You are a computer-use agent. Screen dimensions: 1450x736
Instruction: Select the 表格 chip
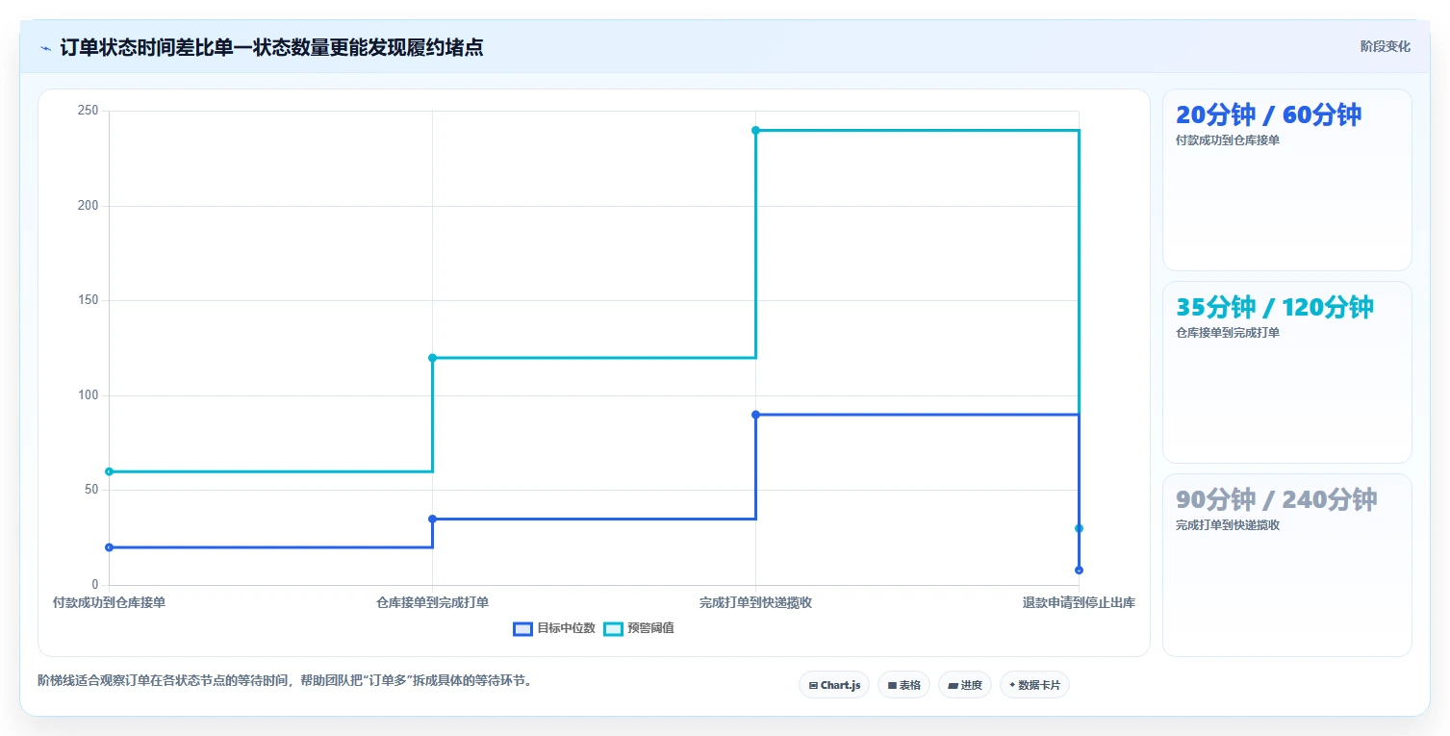(x=903, y=685)
